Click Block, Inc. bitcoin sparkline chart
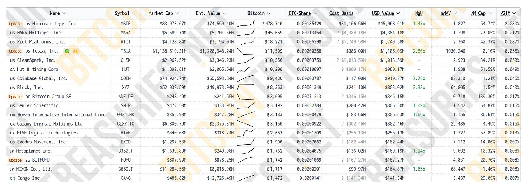The height and width of the screenshot is (182, 523). 246,88
